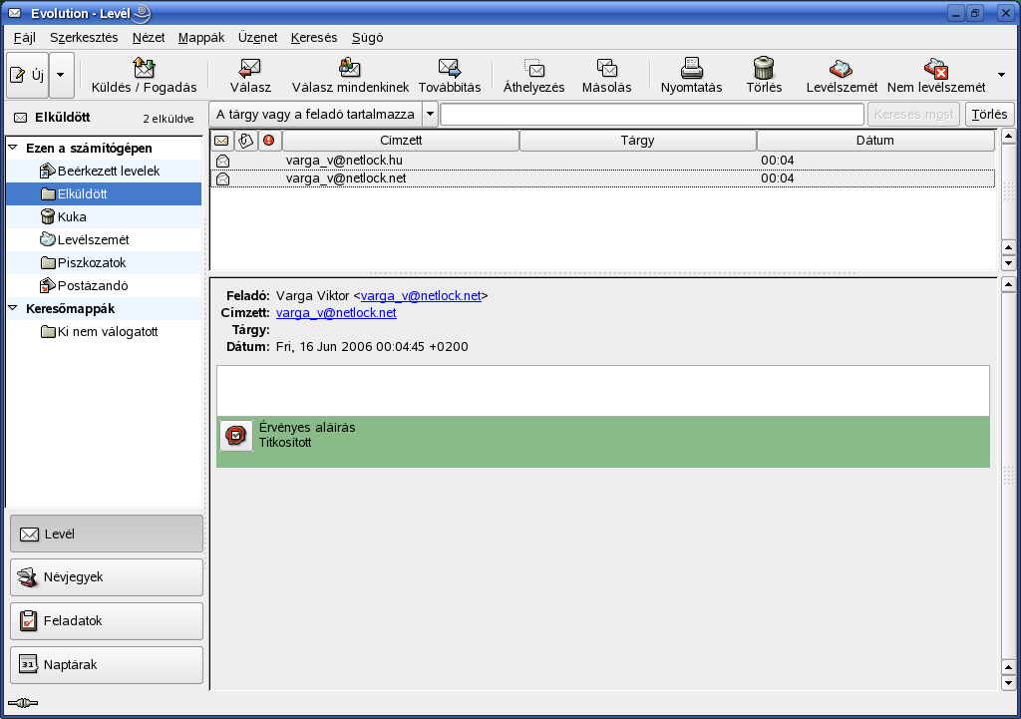Click the Evolution window menu icon in title bar
This screenshot has width=1021, height=719.
click(14, 13)
